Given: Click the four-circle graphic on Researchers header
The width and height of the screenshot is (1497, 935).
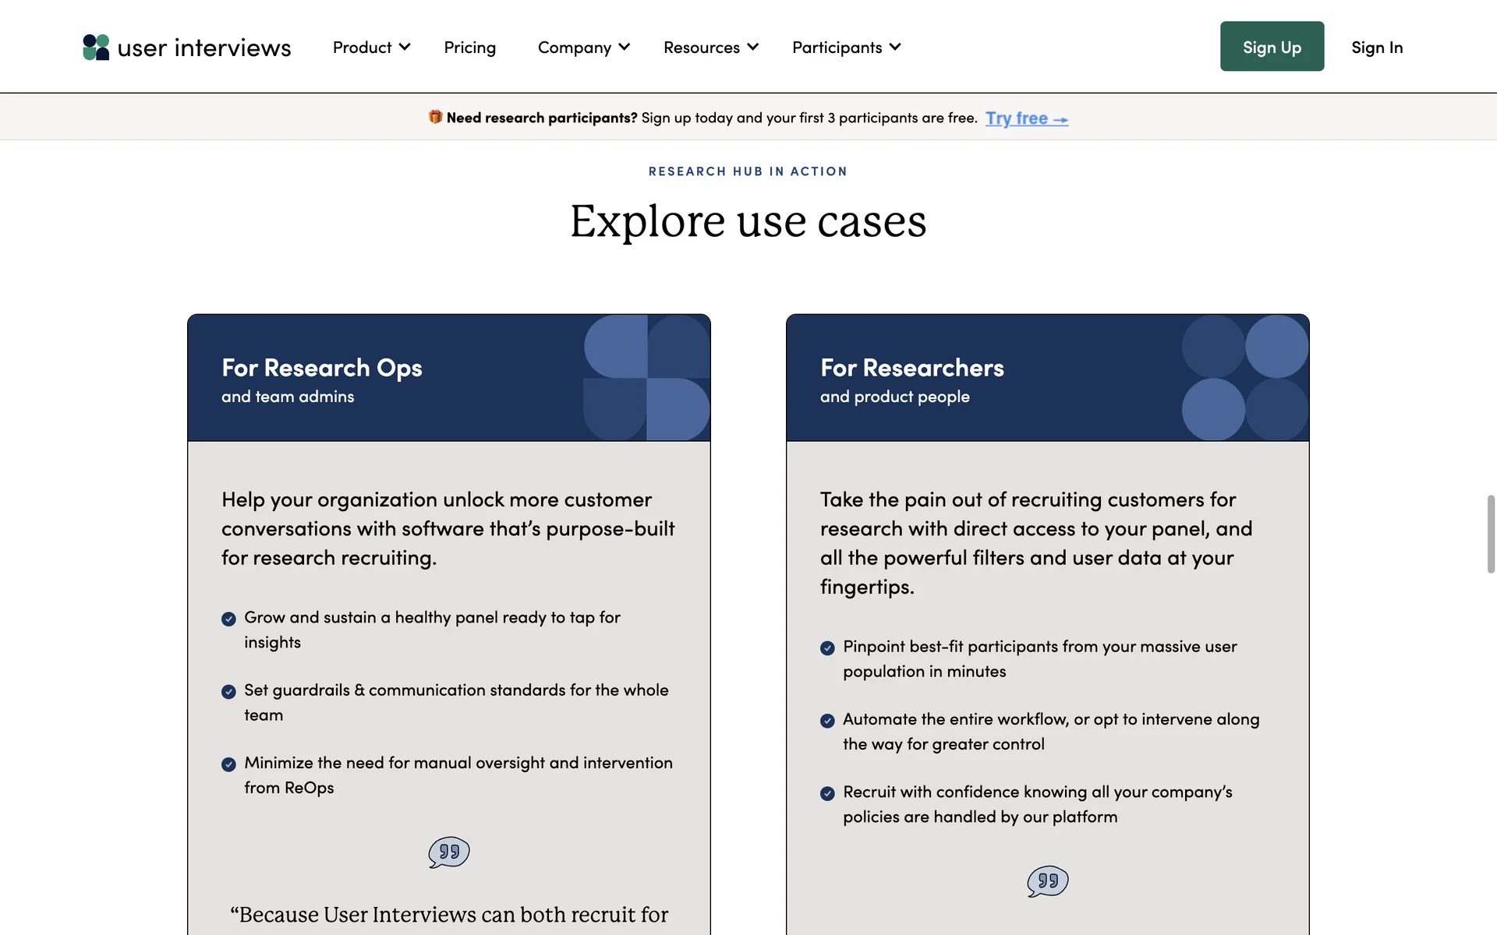Looking at the screenshot, I should (x=1244, y=378).
